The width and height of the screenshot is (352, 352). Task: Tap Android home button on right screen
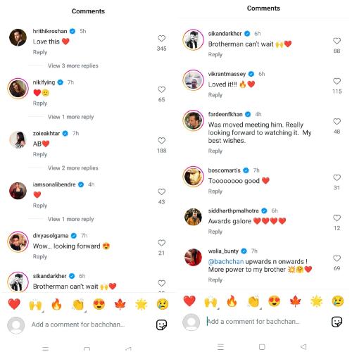[x=262, y=347]
